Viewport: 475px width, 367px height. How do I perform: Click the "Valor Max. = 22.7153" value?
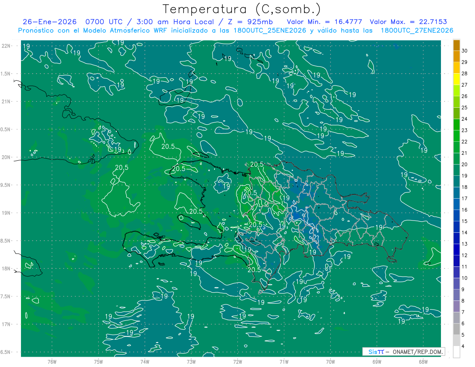pyautogui.click(x=409, y=22)
